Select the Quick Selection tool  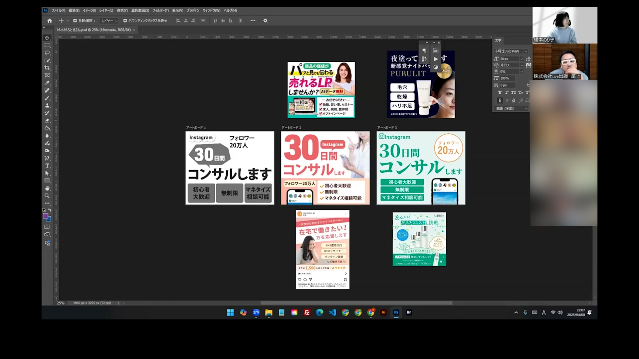click(x=47, y=60)
